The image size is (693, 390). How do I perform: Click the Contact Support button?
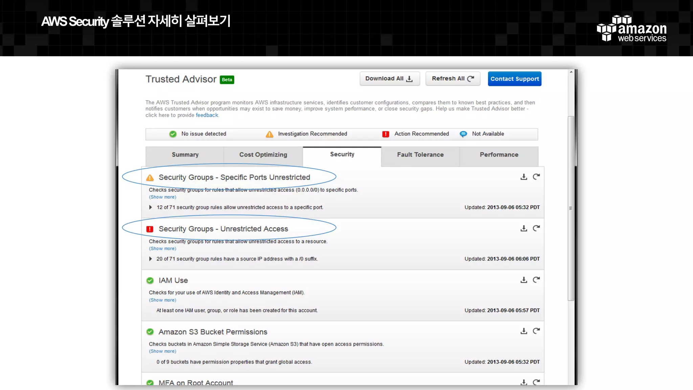click(x=514, y=79)
